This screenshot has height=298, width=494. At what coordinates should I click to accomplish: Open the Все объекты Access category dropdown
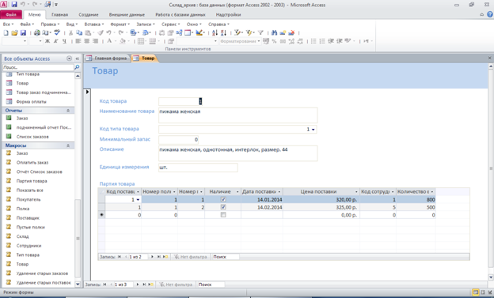(x=69, y=58)
